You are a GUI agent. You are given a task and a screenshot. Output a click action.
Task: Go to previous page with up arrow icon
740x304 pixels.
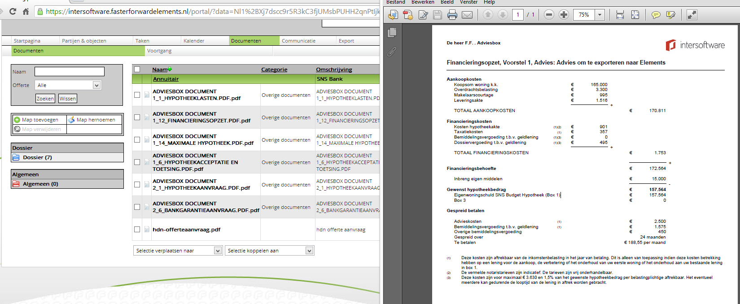(x=488, y=15)
